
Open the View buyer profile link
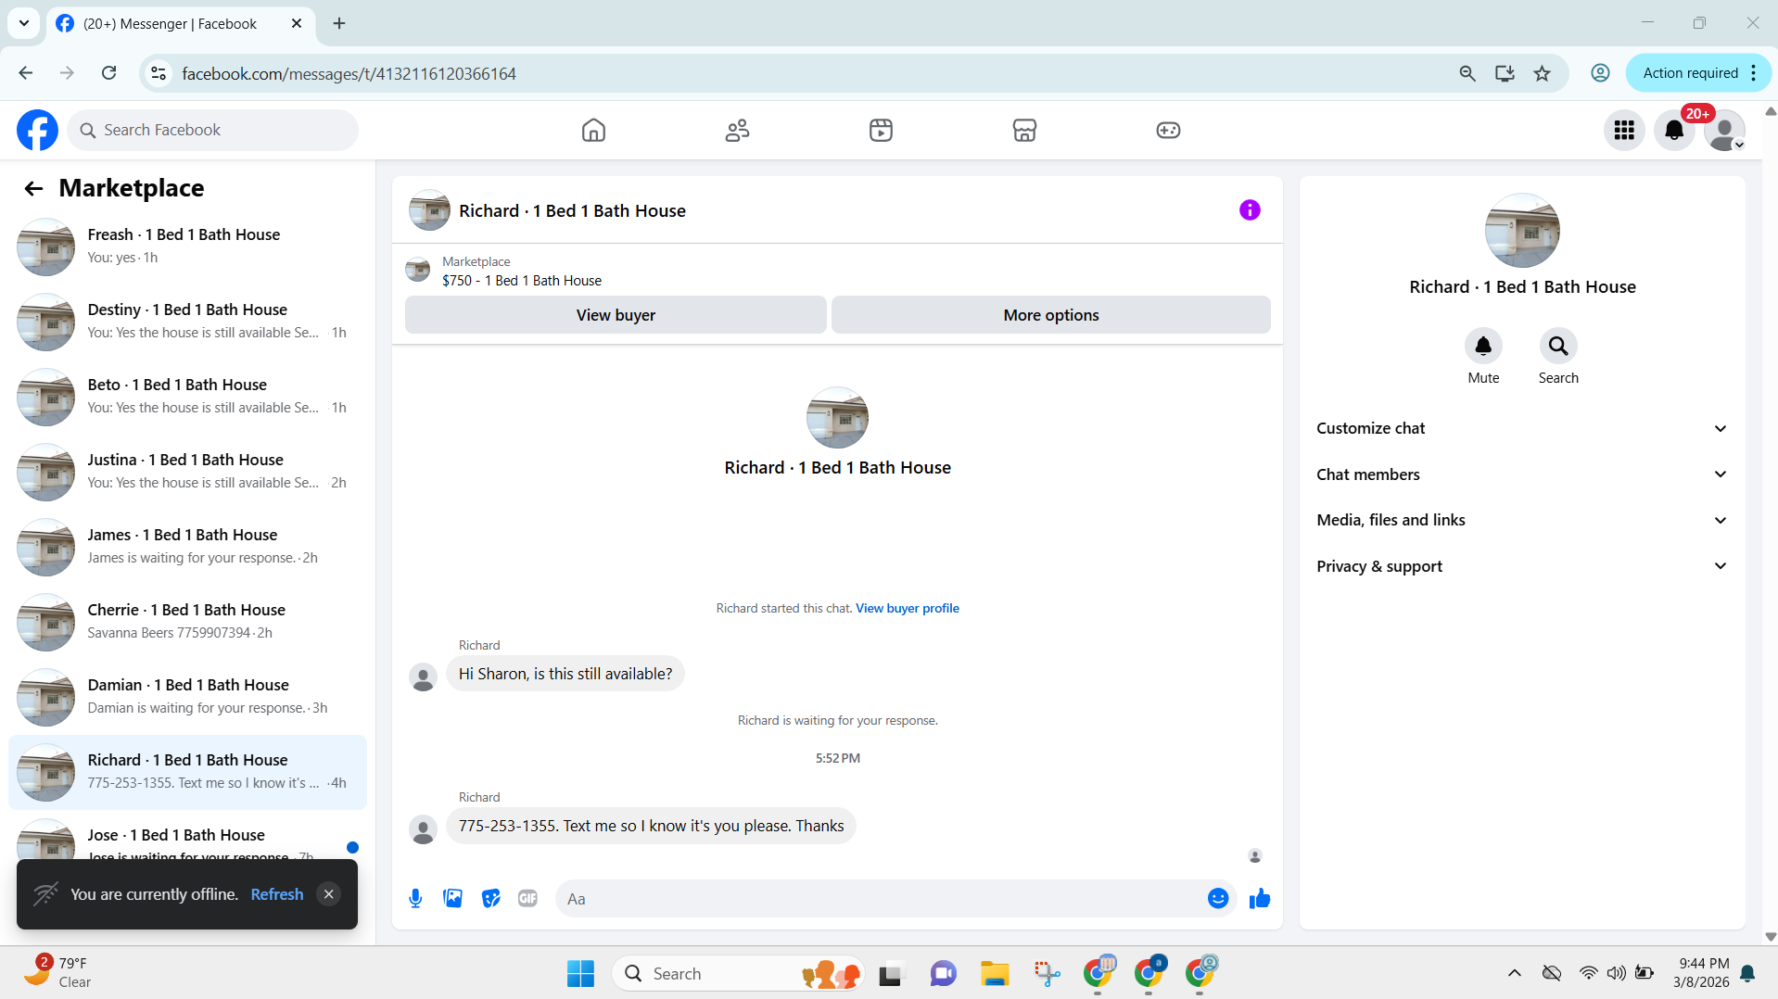point(907,608)
